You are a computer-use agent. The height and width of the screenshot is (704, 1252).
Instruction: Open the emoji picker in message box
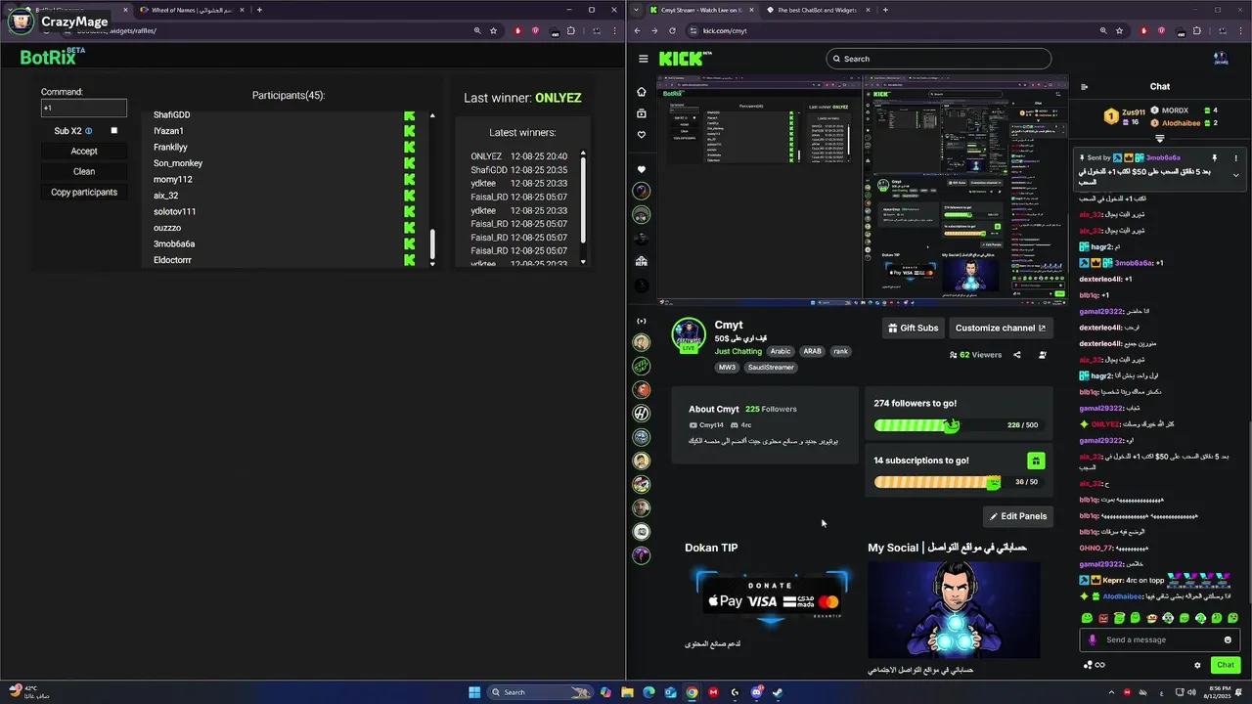tap(1228, 640)
